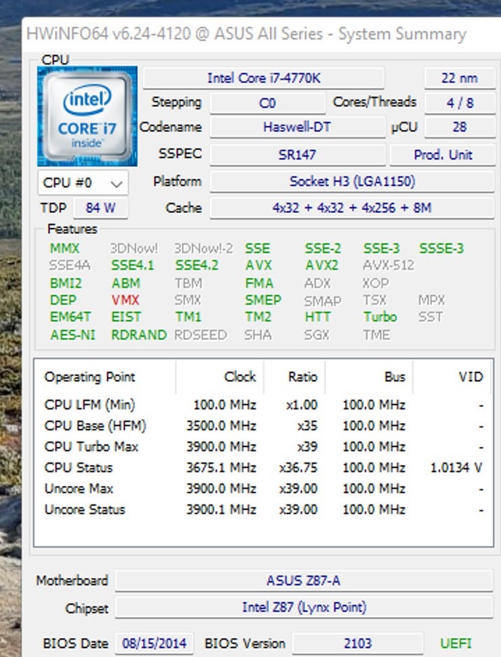
Task: Click the C0 stepping value
Action: [x=267, y=103]
